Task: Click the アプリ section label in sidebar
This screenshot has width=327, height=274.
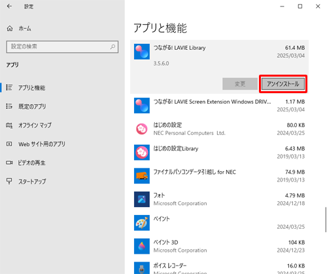Action: pyautogui.click(x=12, y=65)
